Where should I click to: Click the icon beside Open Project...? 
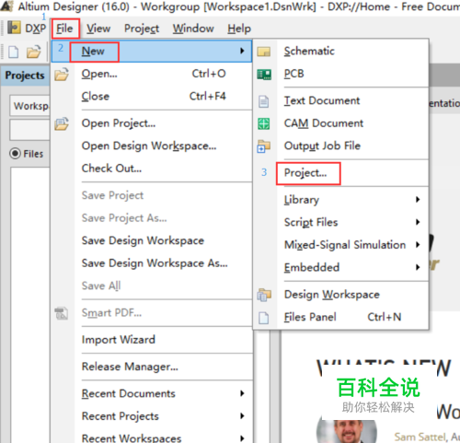pyautogui.click(x=62, y=123)
